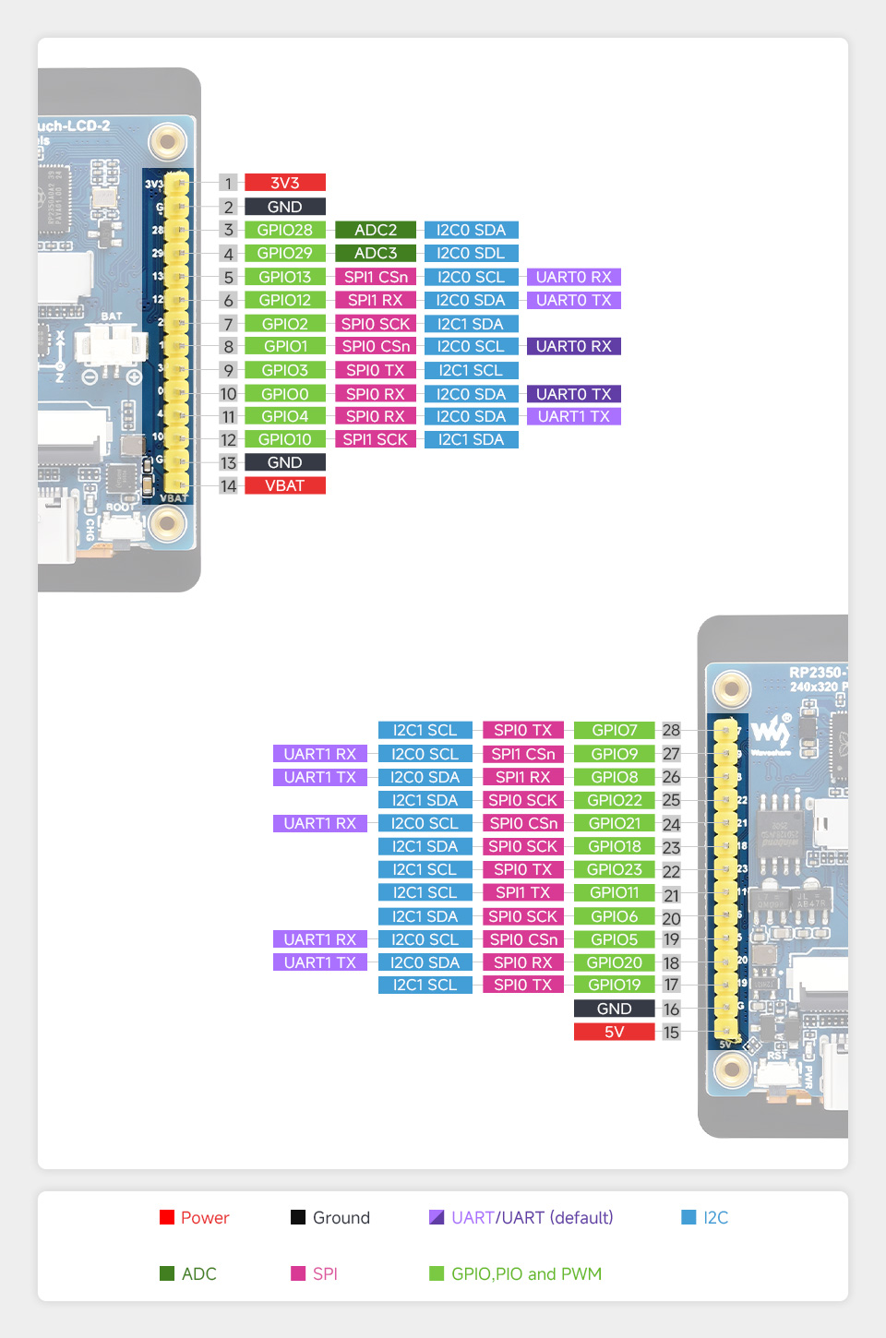
Task: Click the black Ground legend swatch
Action: point(298,1217)
